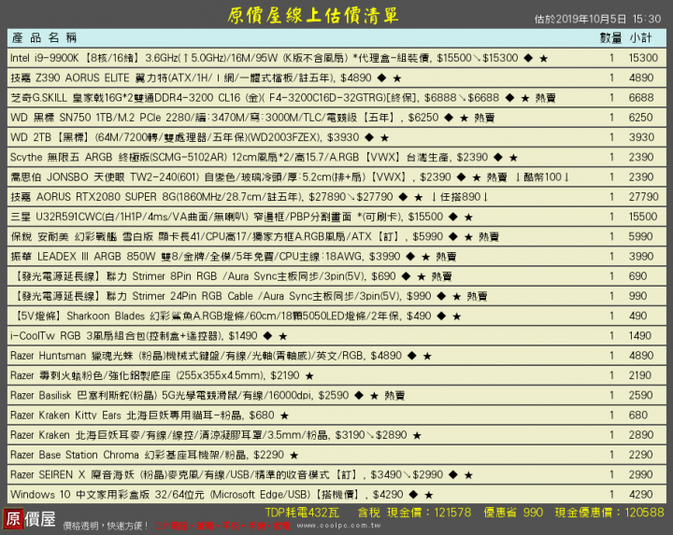The height and width of the screenshot is (535, 673).
Task: Click the 估於2019年10月5日 15:30 timestamp
Action: tap(597, 19)
